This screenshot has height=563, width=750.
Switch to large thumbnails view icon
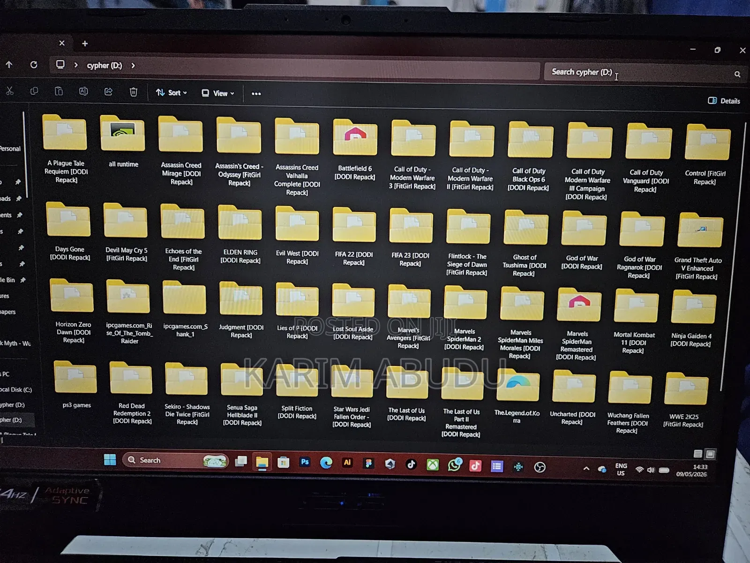(710, 454)
